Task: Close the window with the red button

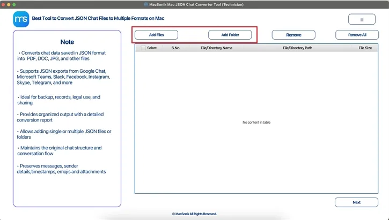Action: click(x=3, y=4)
